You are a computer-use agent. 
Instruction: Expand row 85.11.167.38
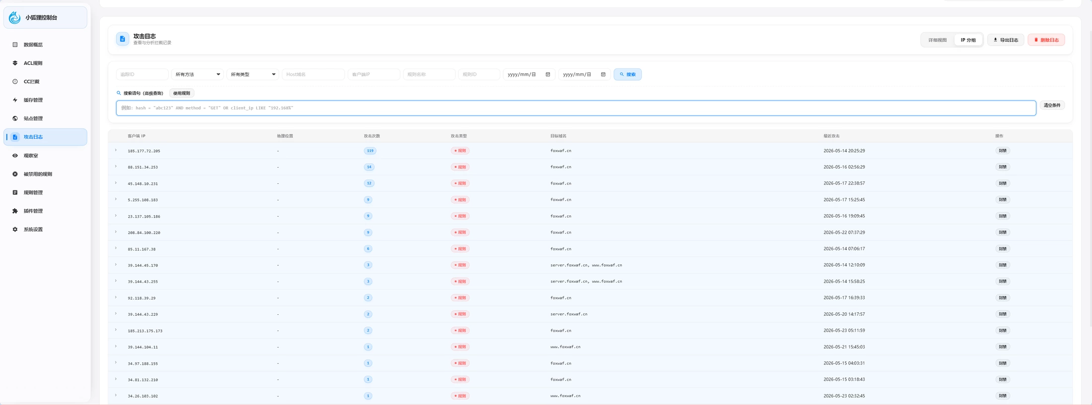coord(116,248)
